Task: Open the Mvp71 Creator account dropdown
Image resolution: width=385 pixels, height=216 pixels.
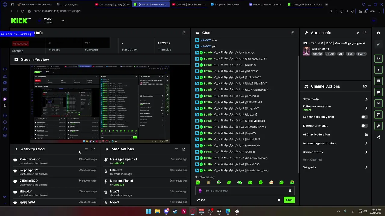Action: pyautogui.click(x=63, y=21)
